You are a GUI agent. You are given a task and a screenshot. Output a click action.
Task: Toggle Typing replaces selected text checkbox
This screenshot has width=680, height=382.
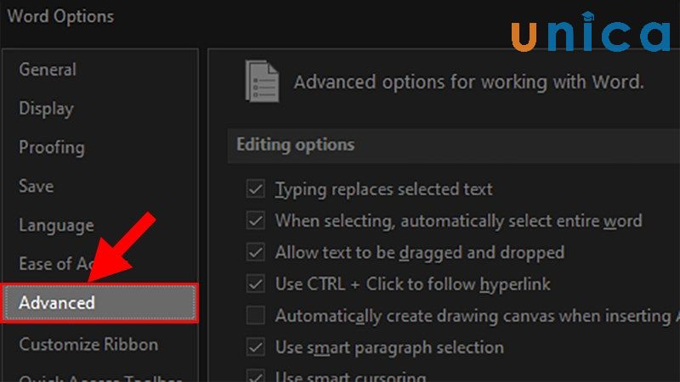point(255,189)
